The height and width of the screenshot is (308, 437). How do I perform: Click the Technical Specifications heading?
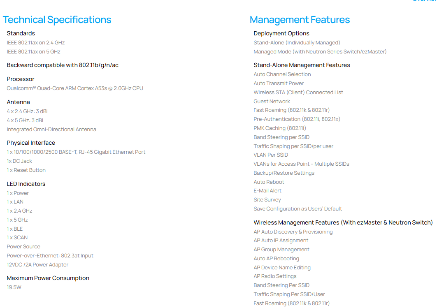click(x=57, y=20)
